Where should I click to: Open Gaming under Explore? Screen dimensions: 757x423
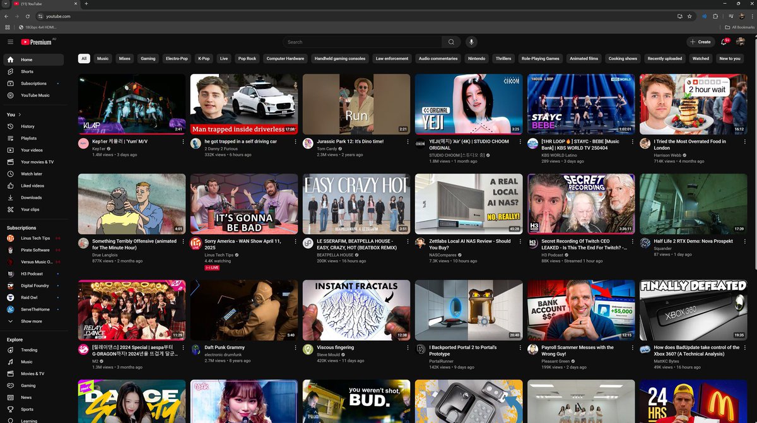pos(33,386)
